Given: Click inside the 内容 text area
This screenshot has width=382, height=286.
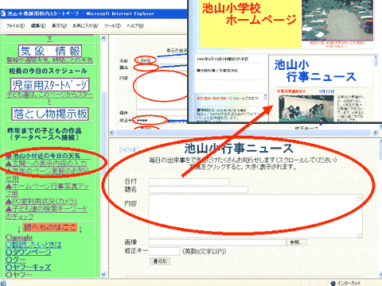Looking at the screenshot, I should coord(255,215).
